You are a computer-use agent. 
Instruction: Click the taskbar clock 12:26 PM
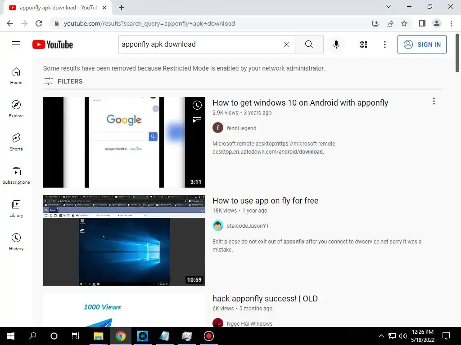tap(422, 336)
